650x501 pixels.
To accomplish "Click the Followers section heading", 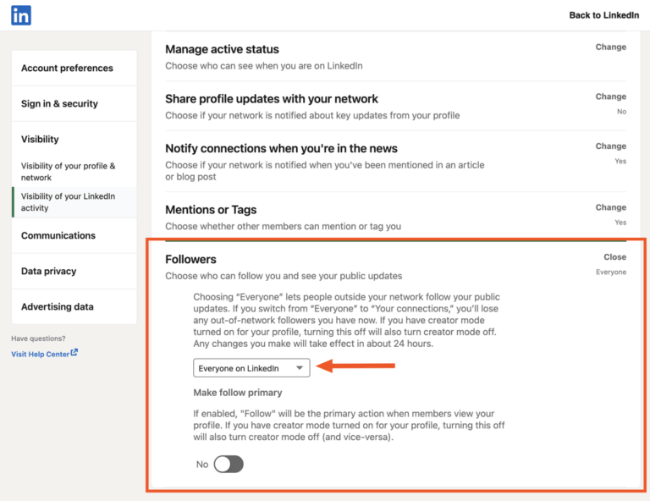I will point(190,260).
